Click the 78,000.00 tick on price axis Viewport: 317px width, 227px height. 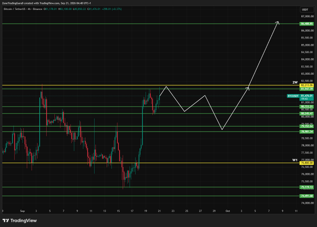(307, 145)
